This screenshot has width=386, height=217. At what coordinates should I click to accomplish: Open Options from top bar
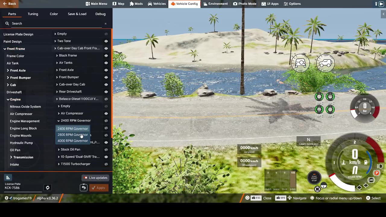[x=292, y=4]
